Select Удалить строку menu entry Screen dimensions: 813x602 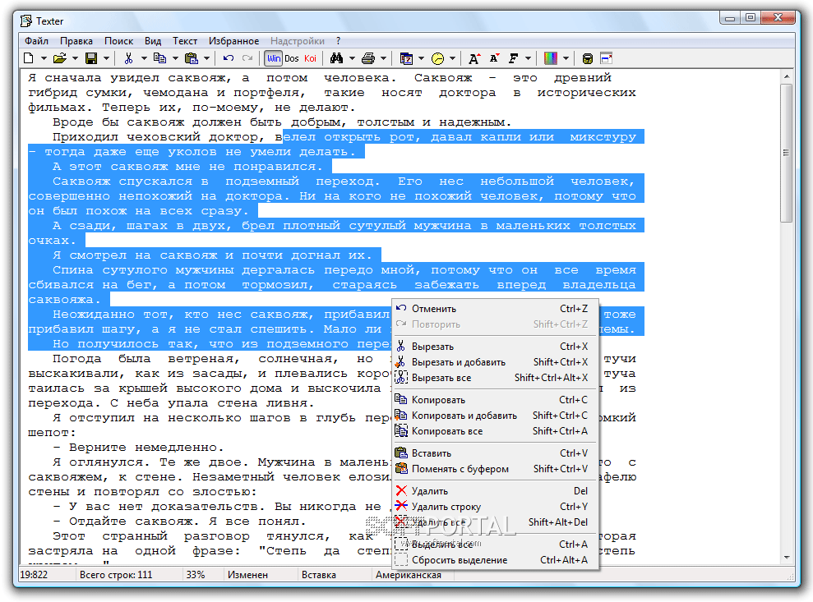495,507
